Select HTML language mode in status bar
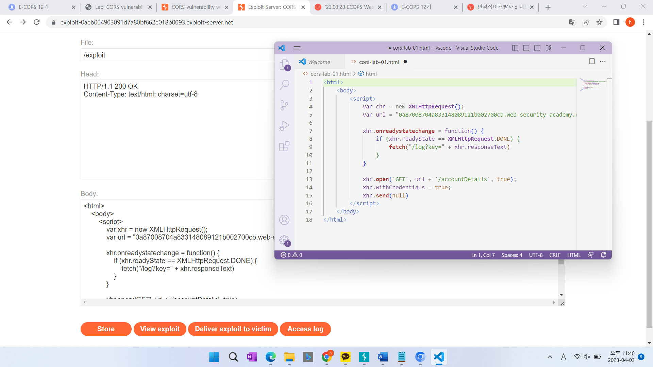The height and width of the screenshot is (367, 653). (574, 255)
